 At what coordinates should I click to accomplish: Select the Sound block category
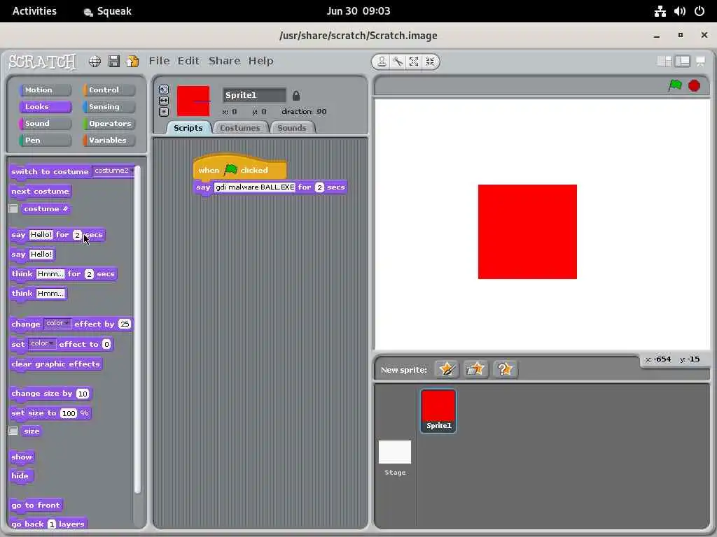[46, 123]
